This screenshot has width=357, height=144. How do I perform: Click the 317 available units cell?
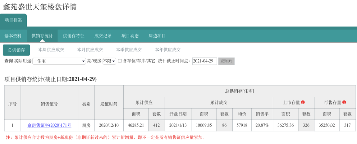(x=347, y=125)
